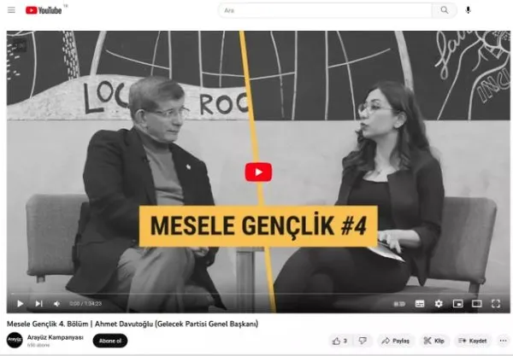The image size is (513, 356).
Task: Skip to the next video
Action: pos(39,303)
